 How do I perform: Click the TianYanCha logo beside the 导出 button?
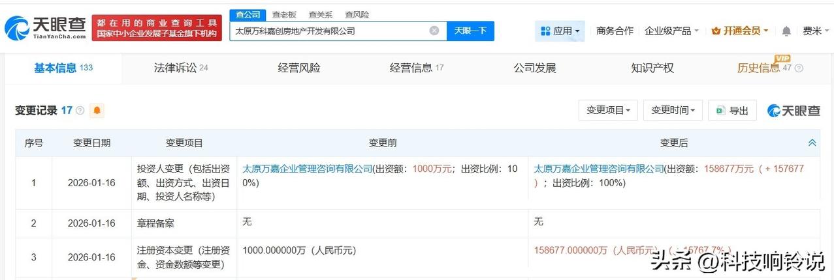coord(794,111)
